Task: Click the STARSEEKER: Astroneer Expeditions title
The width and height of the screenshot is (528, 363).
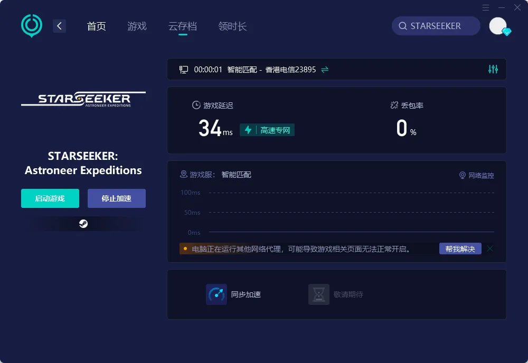Action: (x=83, y=163)
